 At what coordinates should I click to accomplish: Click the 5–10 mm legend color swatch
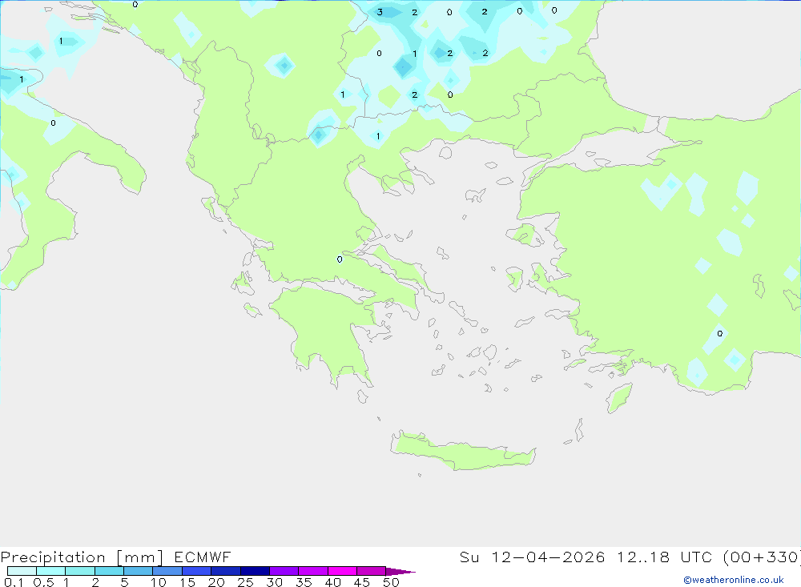[138, 571]
